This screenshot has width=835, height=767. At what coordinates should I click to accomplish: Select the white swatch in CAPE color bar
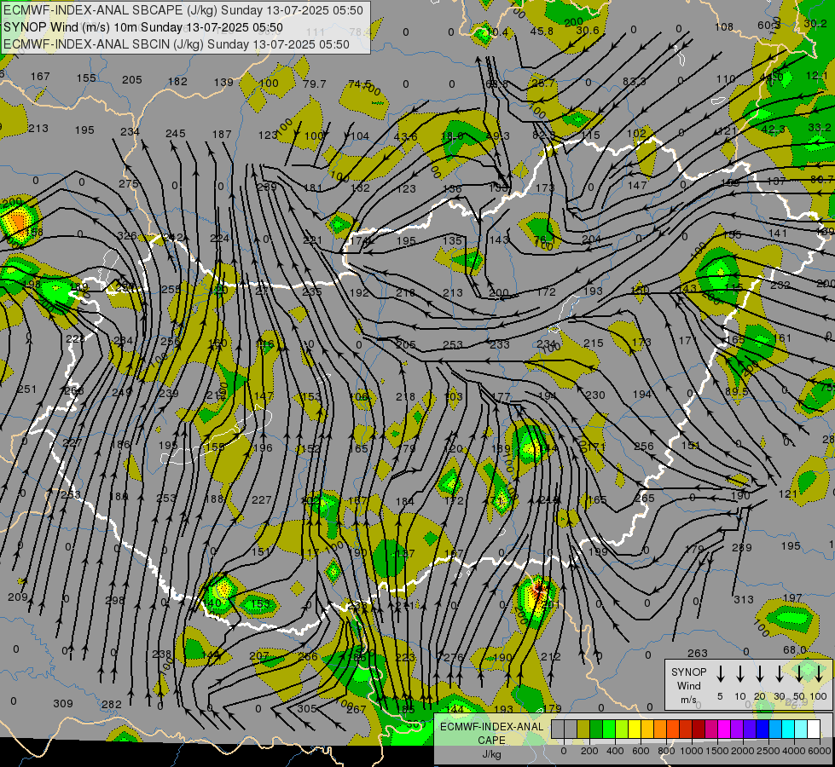click(814, 729)
